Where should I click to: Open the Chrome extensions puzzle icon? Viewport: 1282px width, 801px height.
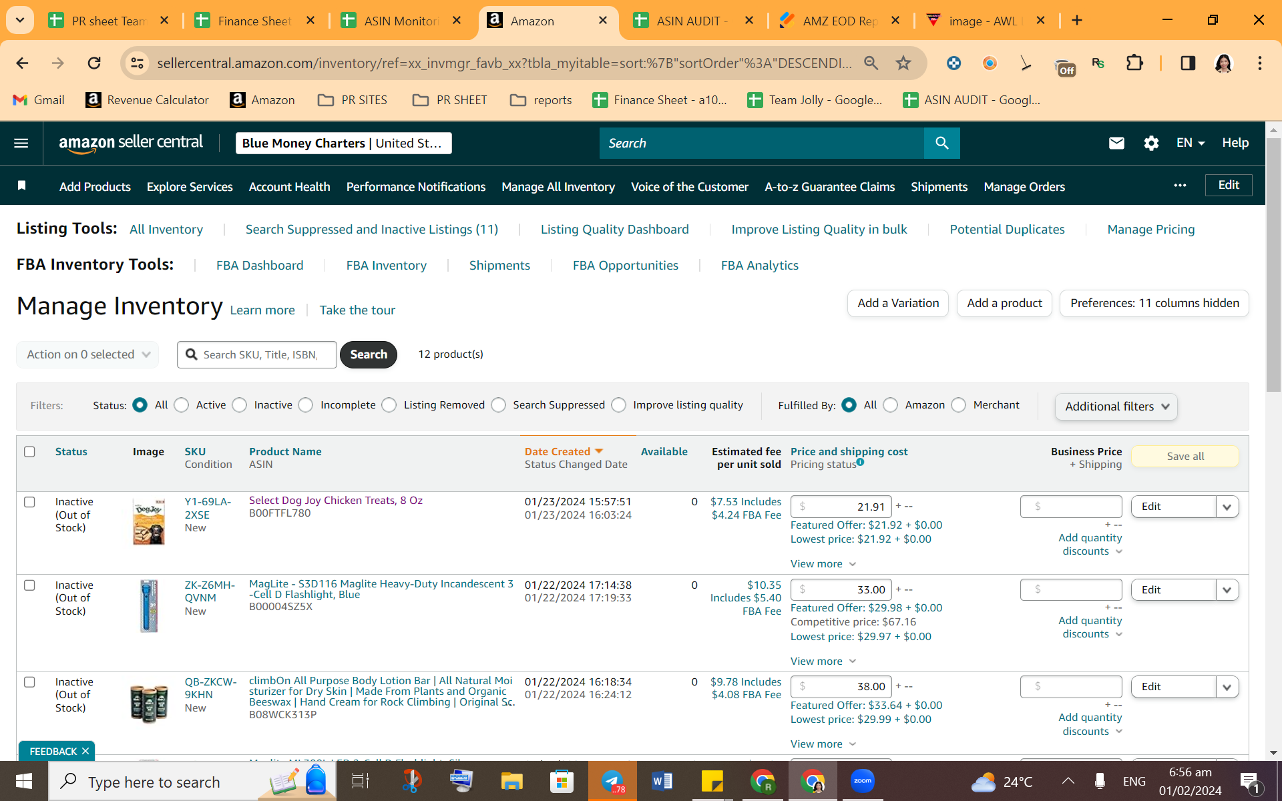tap(1134, 63)
